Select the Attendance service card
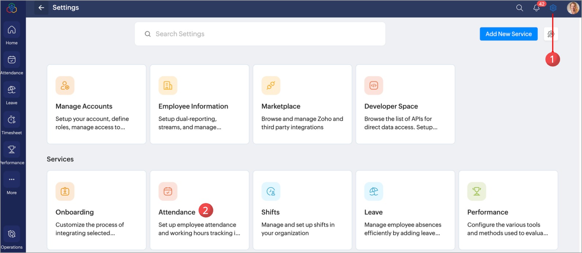 (199, 210)
